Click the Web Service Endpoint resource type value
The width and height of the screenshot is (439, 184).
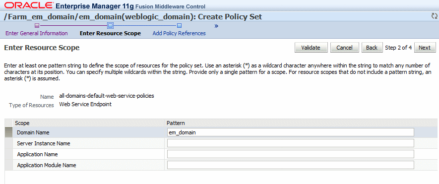[85, 105]
